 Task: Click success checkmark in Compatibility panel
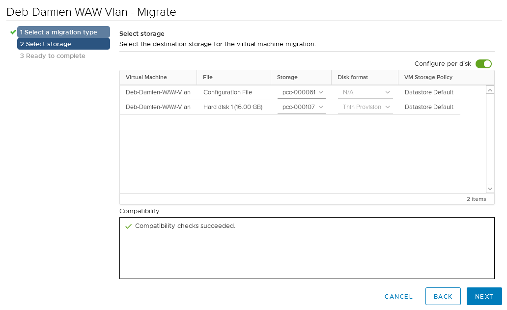tap(128, 226)
